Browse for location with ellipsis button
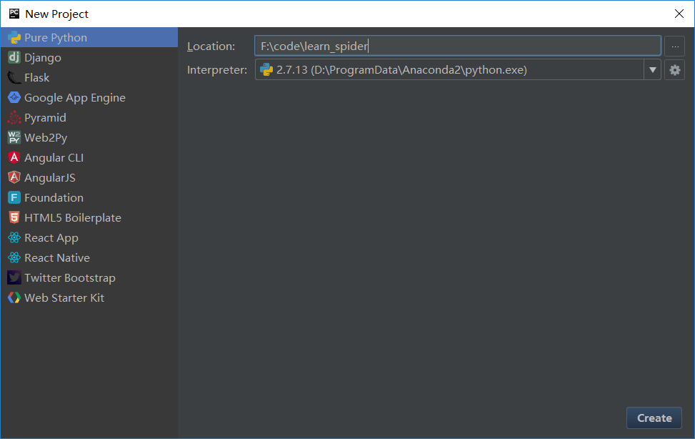The height and width of the screenshot is (439, 695). [674, 46]
